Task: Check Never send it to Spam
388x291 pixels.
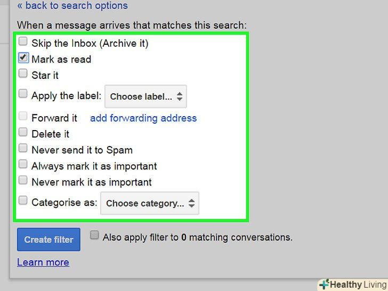Action: pyautogui.click(x=23, y=148)
